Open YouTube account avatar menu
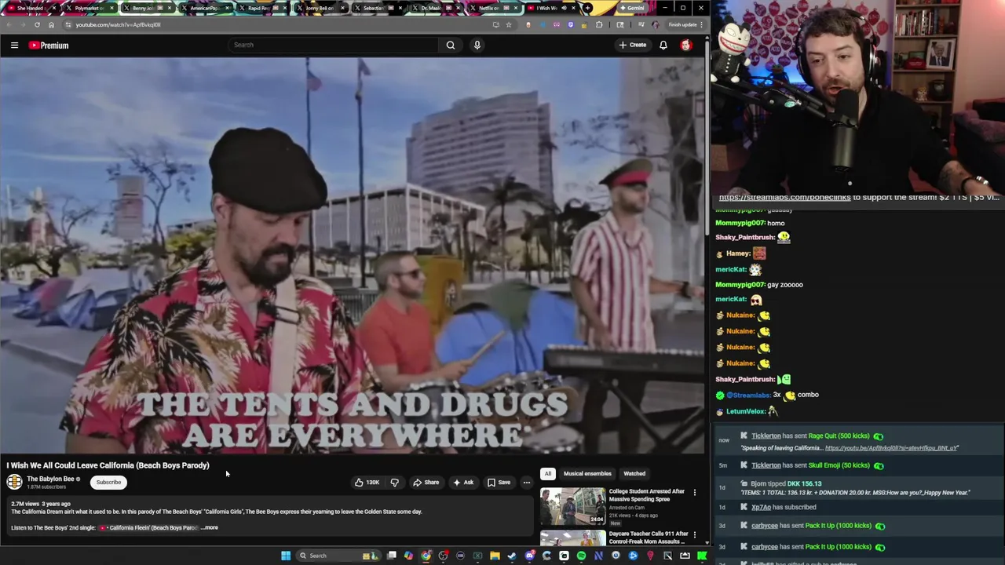1005x565 pixels. (686, 45)
